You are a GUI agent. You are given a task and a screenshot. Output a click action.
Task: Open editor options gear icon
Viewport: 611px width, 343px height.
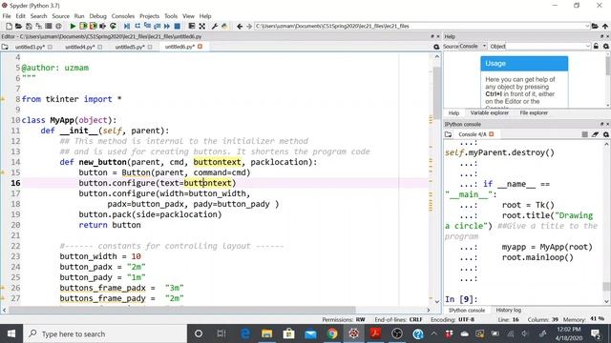point(436,47)
